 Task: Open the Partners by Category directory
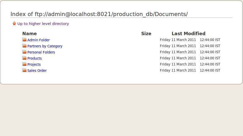45,46
